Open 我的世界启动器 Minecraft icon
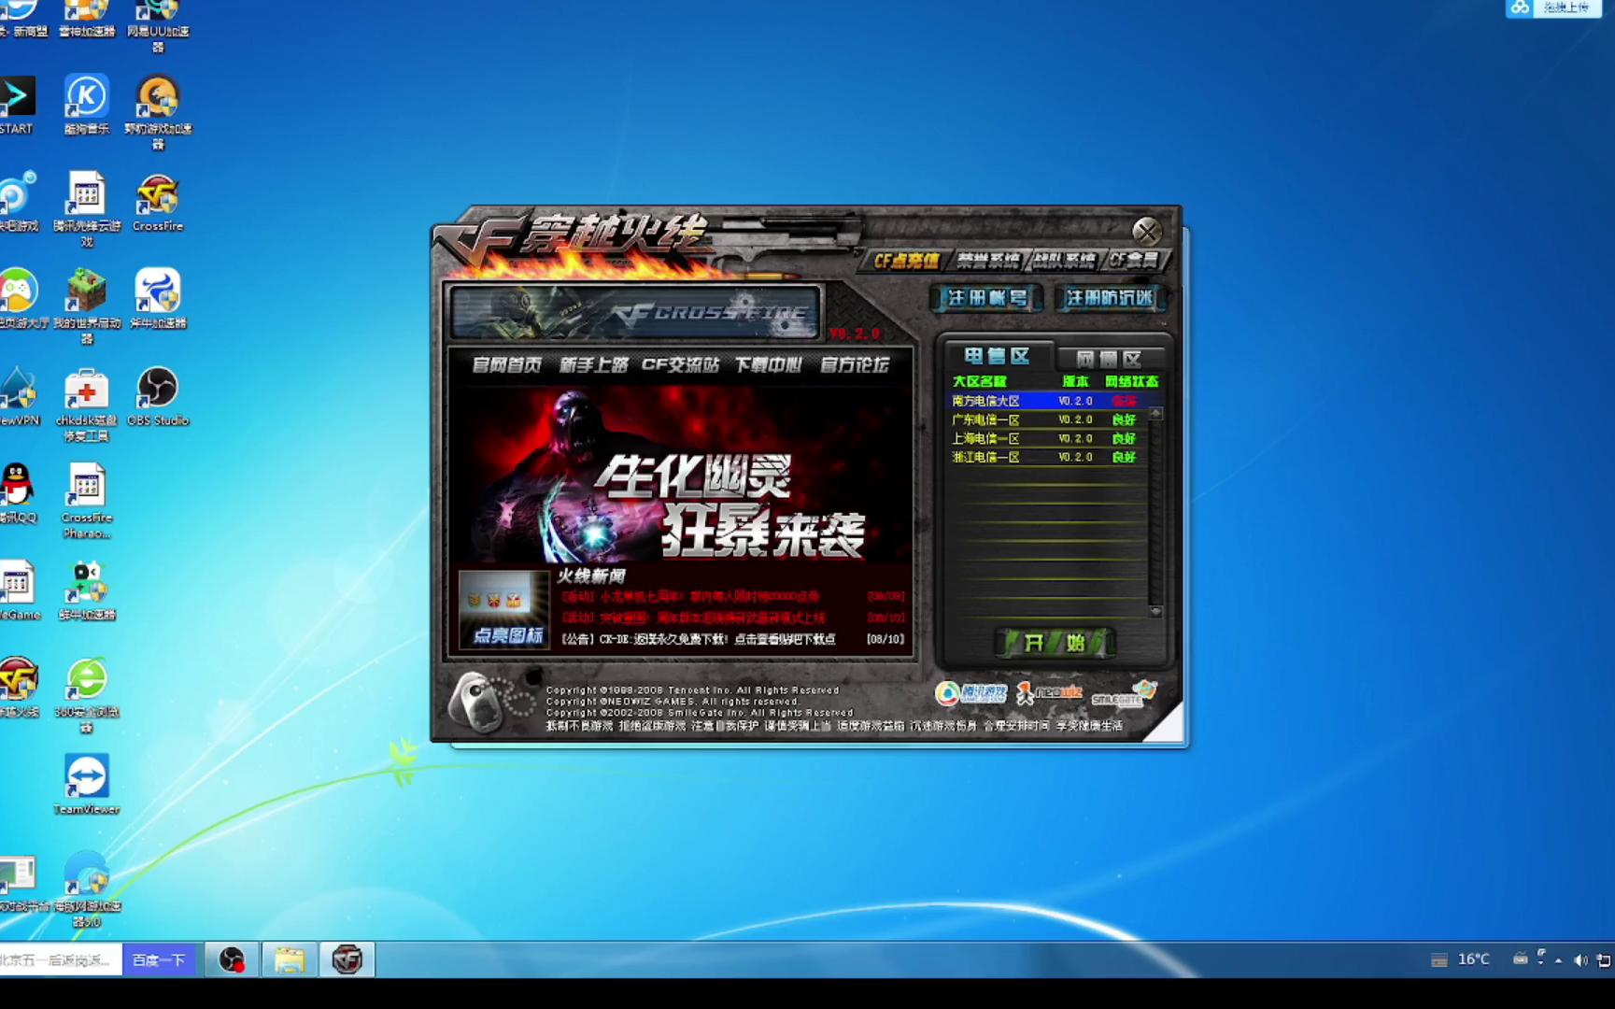This screenshot has width=1615, height=1009. pos(87,306)
